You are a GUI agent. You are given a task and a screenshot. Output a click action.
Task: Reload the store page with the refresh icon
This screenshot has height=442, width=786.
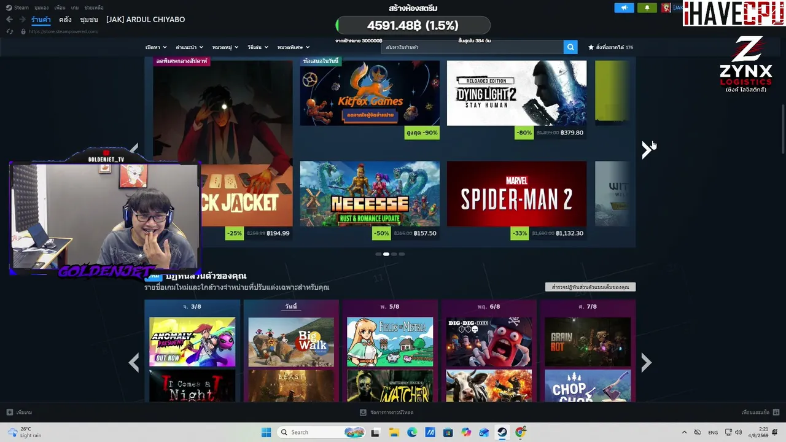(x=9, y=31)
